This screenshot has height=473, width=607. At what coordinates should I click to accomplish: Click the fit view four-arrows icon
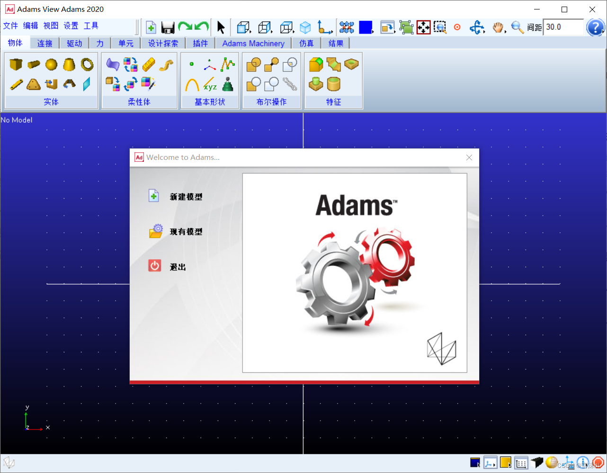click(x=423, y=27)
